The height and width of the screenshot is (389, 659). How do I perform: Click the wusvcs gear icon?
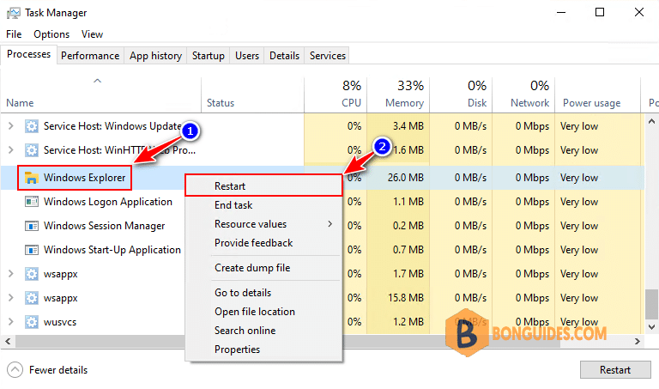32,322
